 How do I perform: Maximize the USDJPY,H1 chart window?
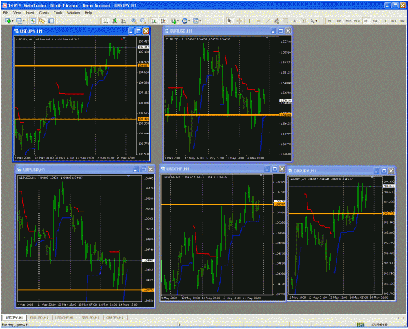point(138,31)
